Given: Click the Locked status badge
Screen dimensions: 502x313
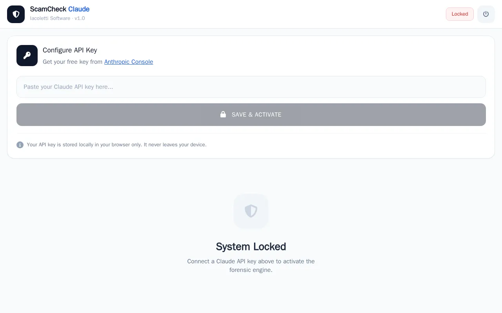Looking at the screenshot, I should tap(460, 14).
